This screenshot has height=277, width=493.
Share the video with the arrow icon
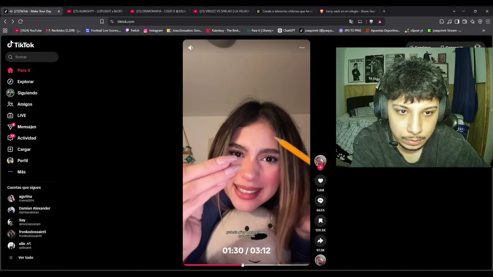(320, 240)
